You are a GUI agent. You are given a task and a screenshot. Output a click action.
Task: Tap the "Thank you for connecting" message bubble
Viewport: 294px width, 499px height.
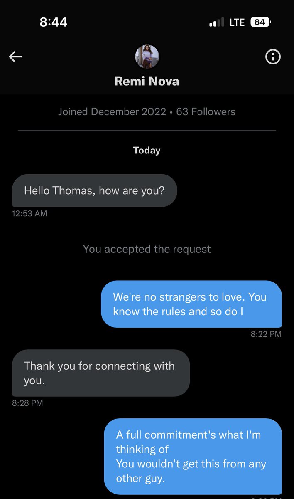coord(100,373)
